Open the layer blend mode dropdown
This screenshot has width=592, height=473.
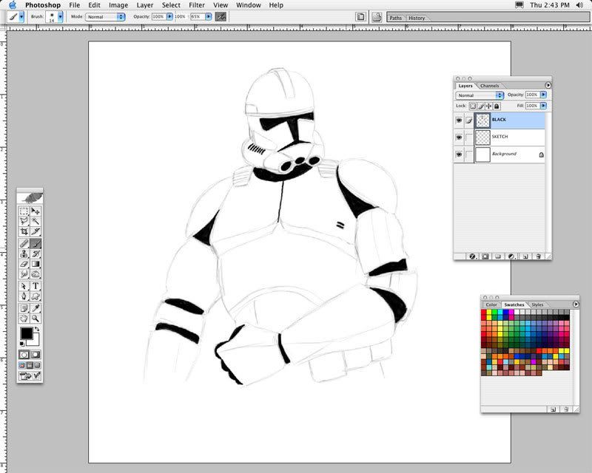coord(480,95)
